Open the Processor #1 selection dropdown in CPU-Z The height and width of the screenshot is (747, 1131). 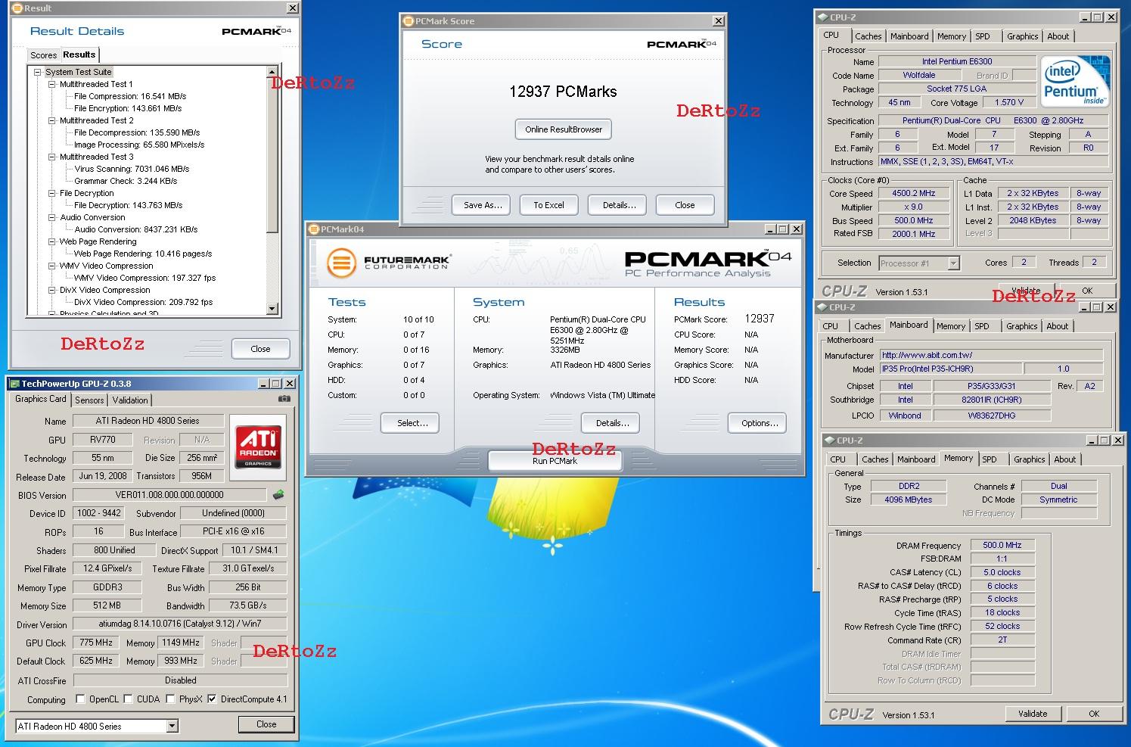tap(953, 263)
